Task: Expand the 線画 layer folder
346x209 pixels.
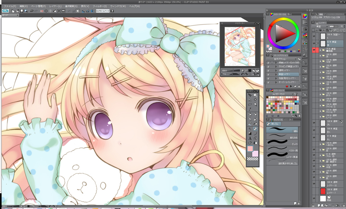Action: (x=320, y=50)
